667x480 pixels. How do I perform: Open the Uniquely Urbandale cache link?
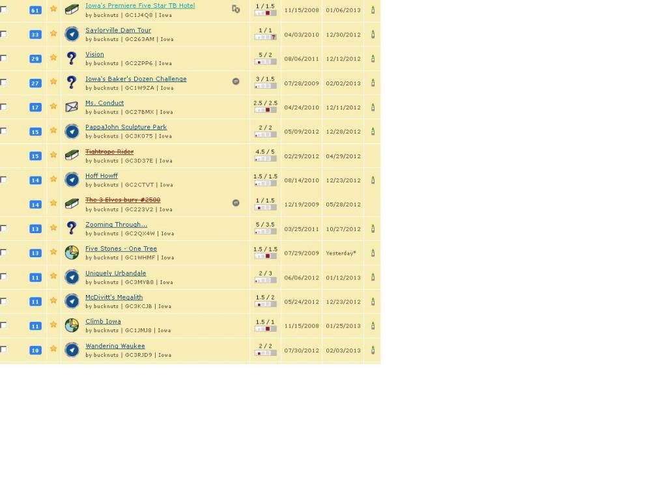115,274
